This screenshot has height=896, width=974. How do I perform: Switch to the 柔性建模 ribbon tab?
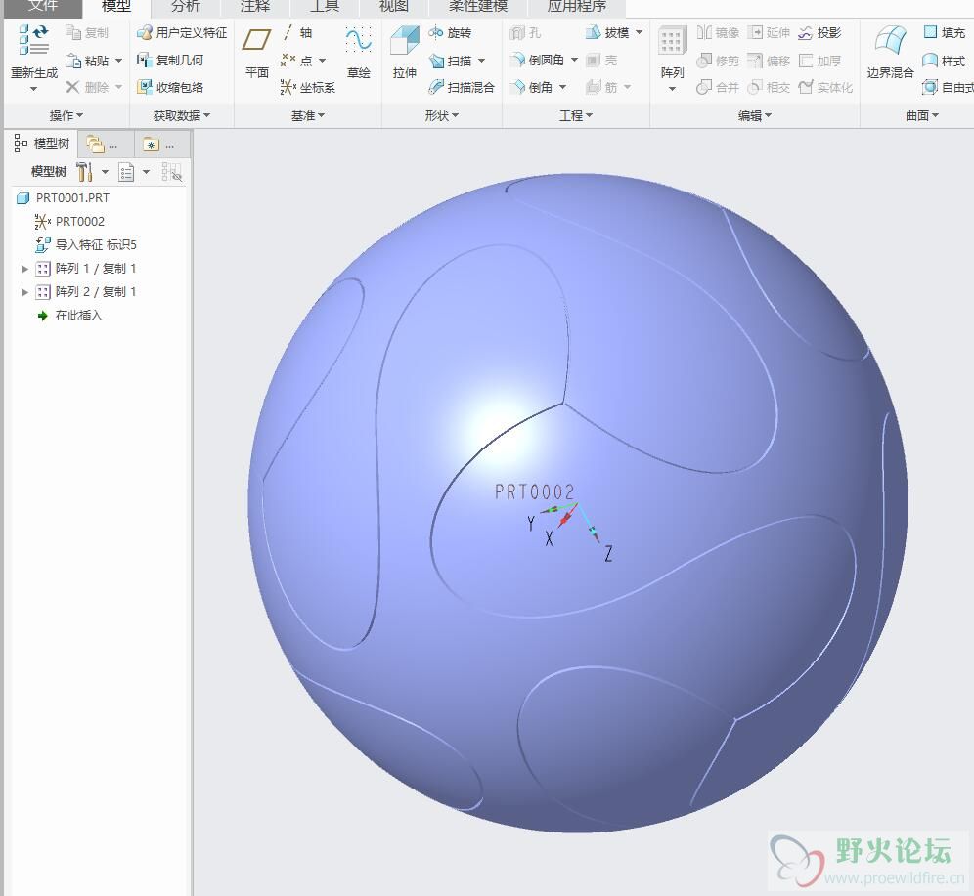click(478, 6)
